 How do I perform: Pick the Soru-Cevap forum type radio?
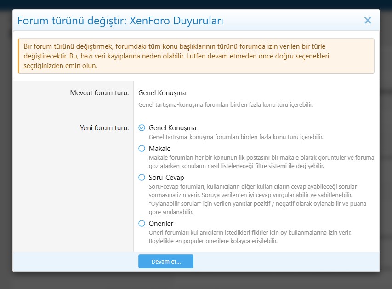tap(142, 178)
